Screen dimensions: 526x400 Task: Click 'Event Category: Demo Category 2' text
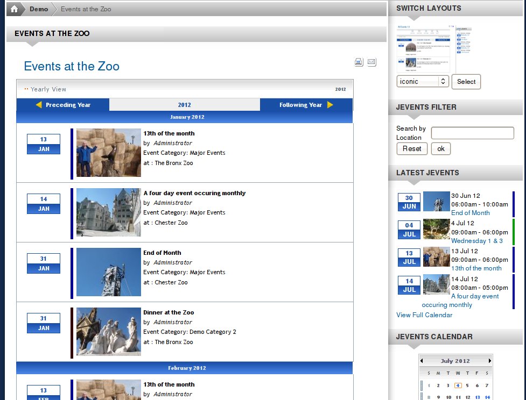point(190,332)
